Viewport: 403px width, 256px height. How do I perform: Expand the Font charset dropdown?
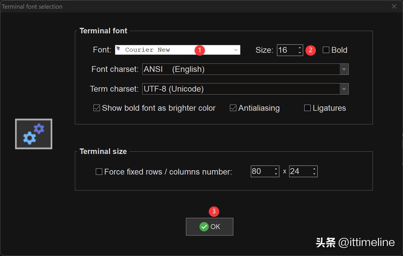tap(344, 69)
